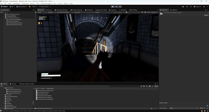Collapse the DontDestroyOnLoad scene
The width and height of the screenshot is (209, 112).
(4, 18)
